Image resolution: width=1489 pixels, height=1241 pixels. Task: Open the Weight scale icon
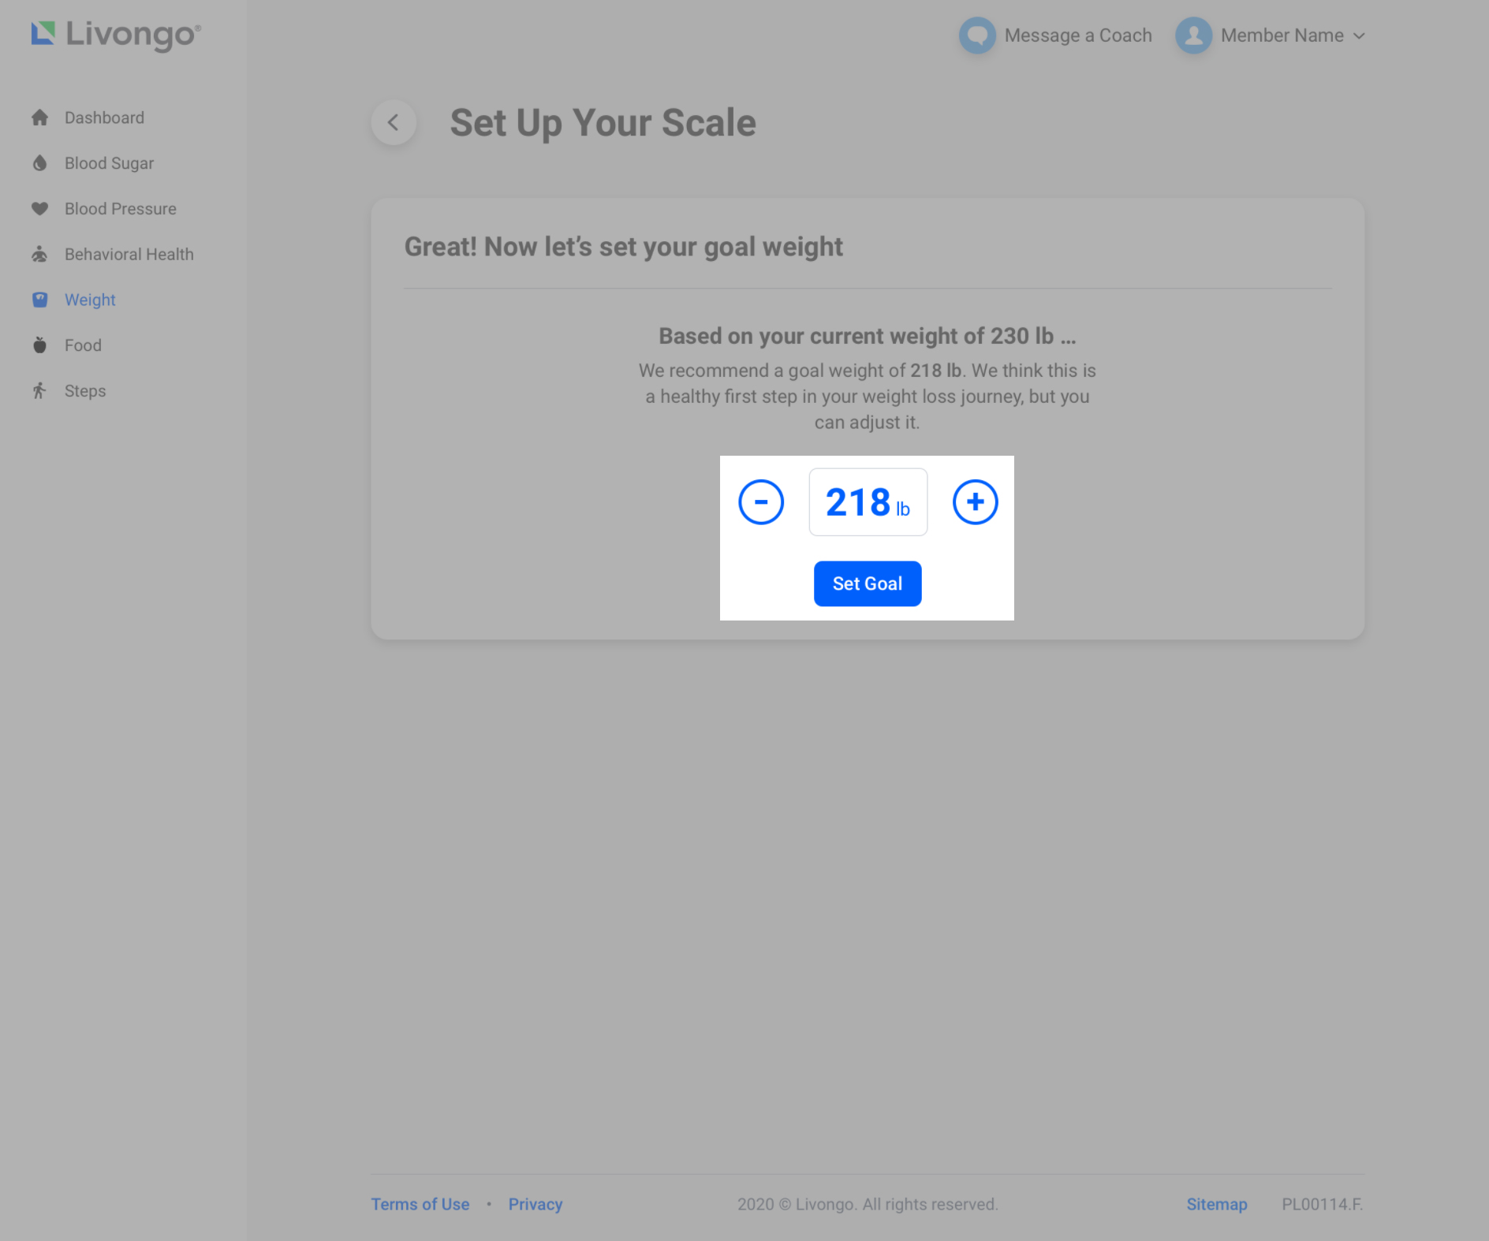39,300
